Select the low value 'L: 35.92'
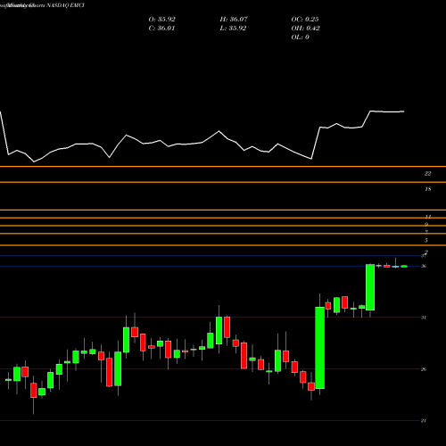 [x=233, y=29]
